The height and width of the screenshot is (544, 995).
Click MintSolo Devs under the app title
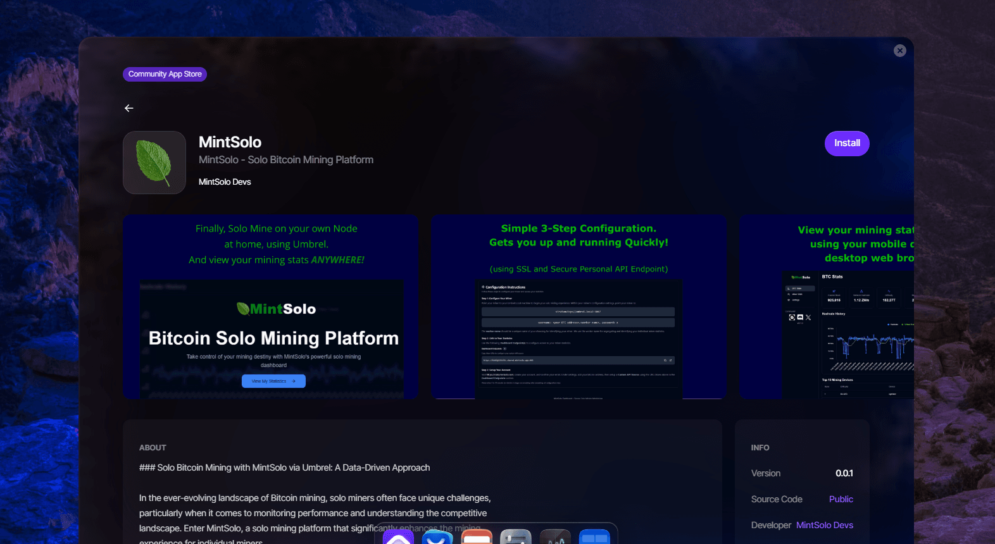[225, 182]
